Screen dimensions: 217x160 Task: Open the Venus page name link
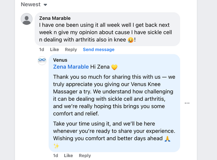[60, 60]
